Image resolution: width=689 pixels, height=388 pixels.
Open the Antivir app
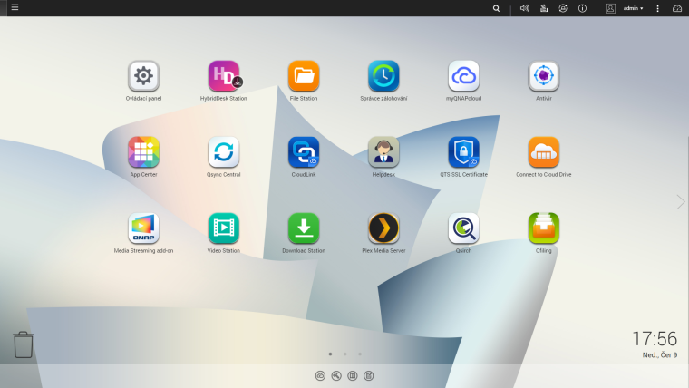coord(544,76)
